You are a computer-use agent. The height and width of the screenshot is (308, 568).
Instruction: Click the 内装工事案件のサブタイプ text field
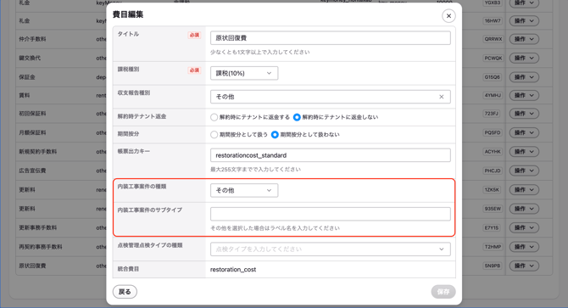coord(331,214)
